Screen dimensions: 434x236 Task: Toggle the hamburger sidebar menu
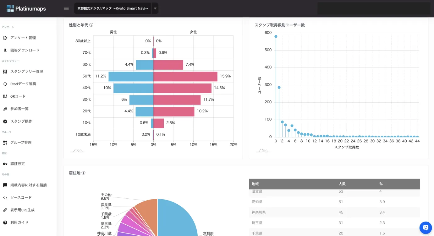coord(66,8)
